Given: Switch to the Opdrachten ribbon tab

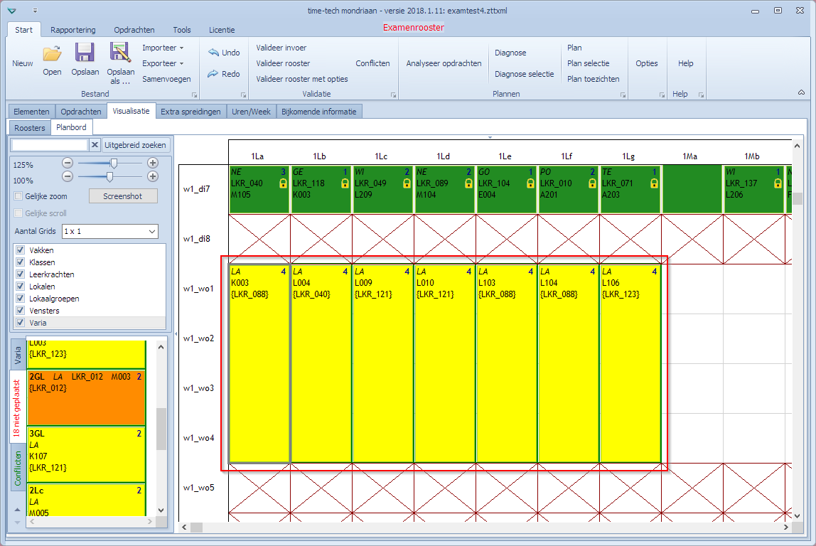Looking at the screenshot, I should [134, 30].
